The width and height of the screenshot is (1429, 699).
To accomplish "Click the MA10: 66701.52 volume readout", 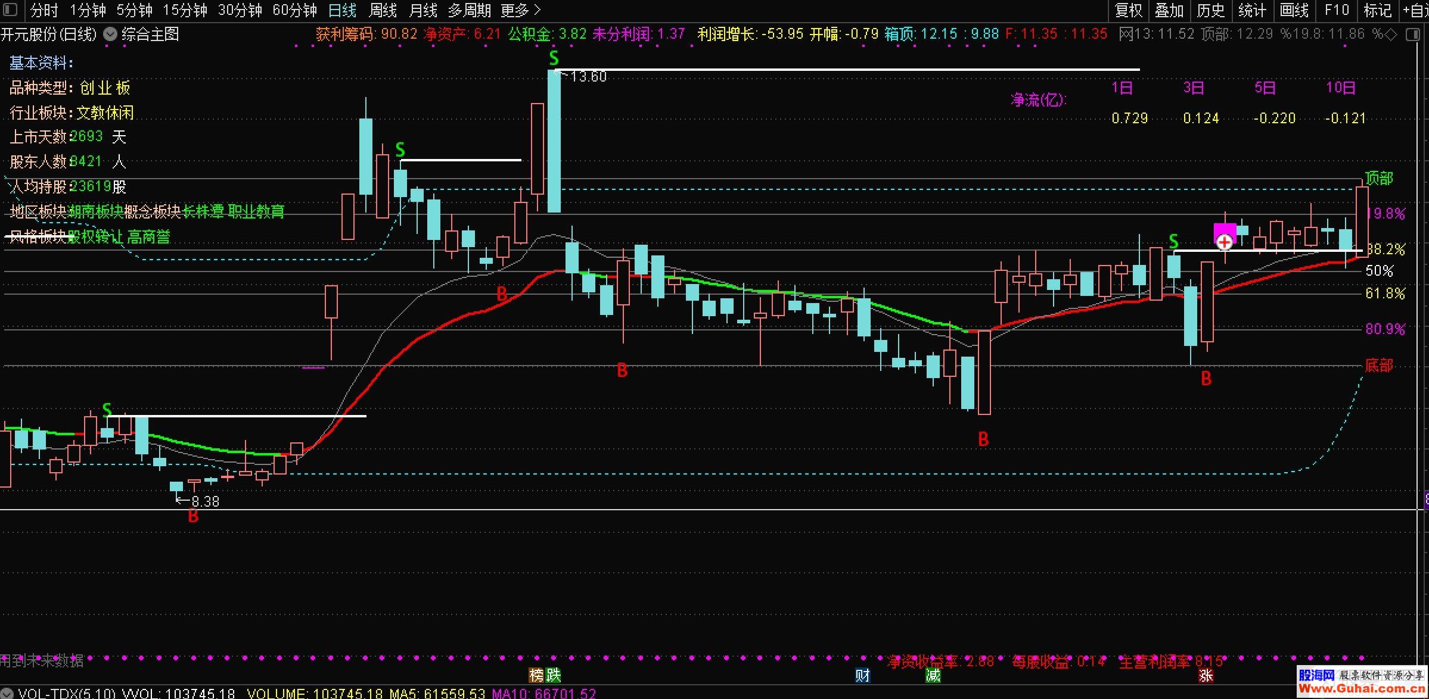I will (543, 694).
